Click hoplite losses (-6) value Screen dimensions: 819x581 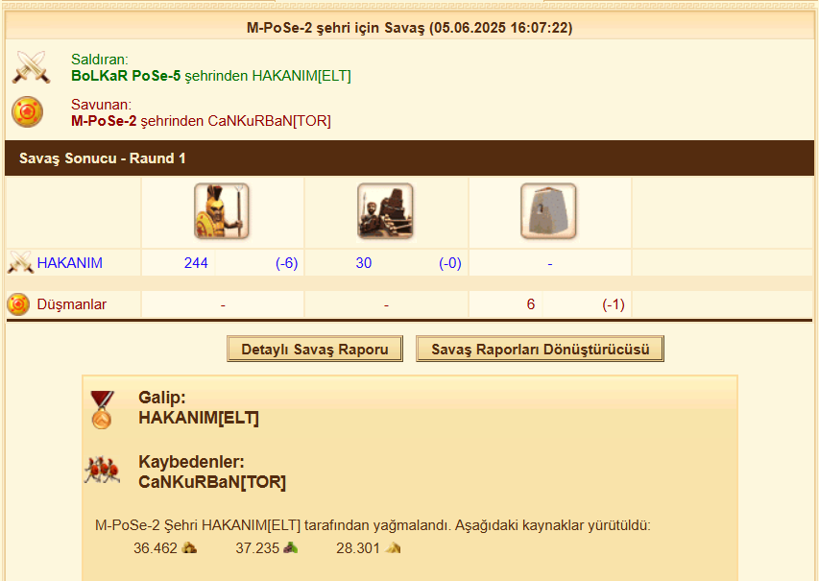(287, 263)
